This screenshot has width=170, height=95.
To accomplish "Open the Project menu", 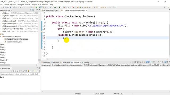I will (34, 5).
